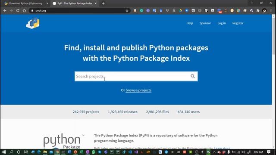
Task: Open the Chrome Extensions puzzle icon
Action: tap(258, 10)
